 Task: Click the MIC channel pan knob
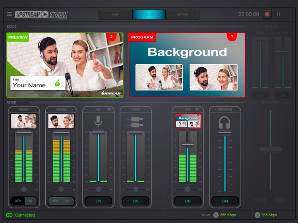click(98, 189)
